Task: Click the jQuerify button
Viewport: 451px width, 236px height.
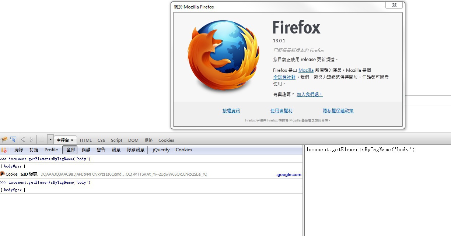Action: [161, 150]
